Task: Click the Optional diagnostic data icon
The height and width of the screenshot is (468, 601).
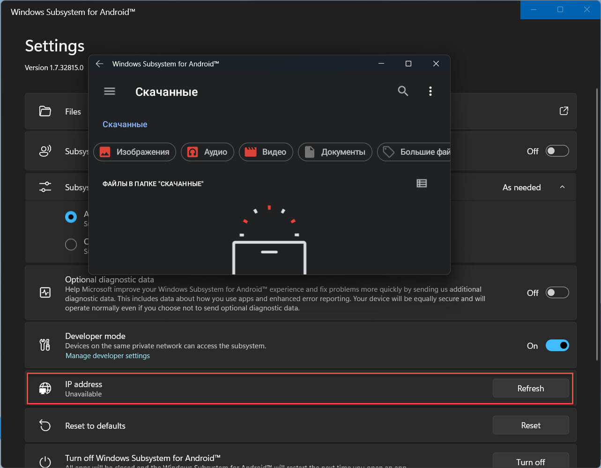Action: click(45, 293)
